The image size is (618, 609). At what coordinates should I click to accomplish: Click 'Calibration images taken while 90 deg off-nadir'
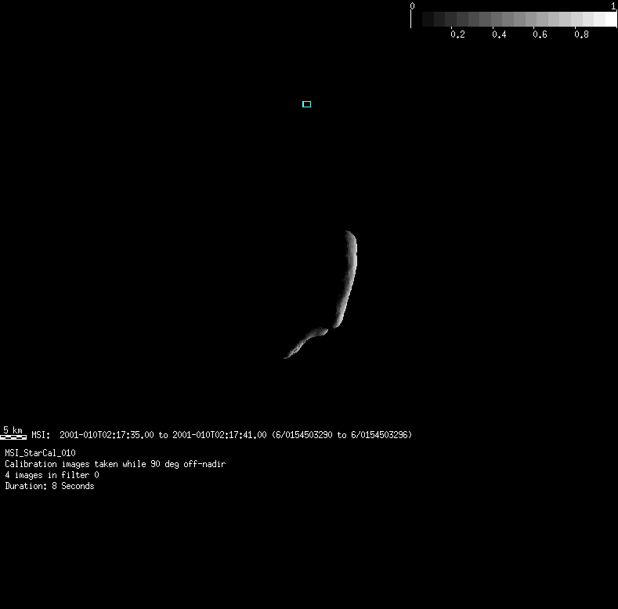pos(115,464)
